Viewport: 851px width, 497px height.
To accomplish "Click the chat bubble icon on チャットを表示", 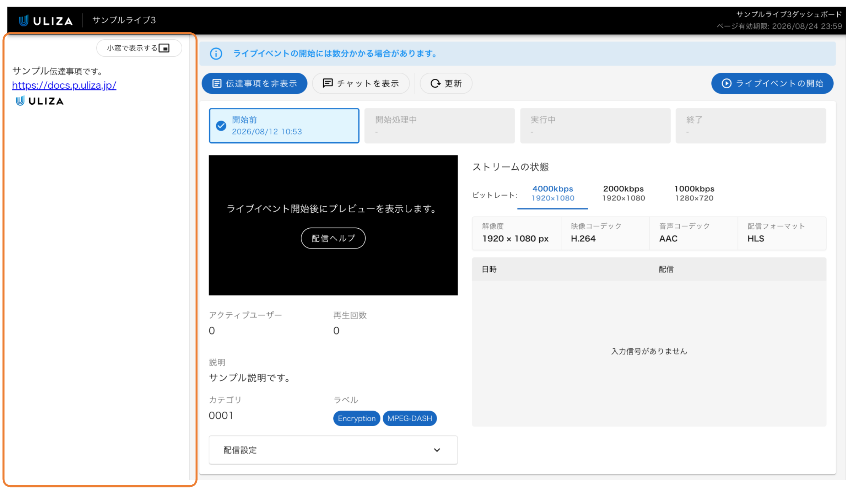I will 328,83.
